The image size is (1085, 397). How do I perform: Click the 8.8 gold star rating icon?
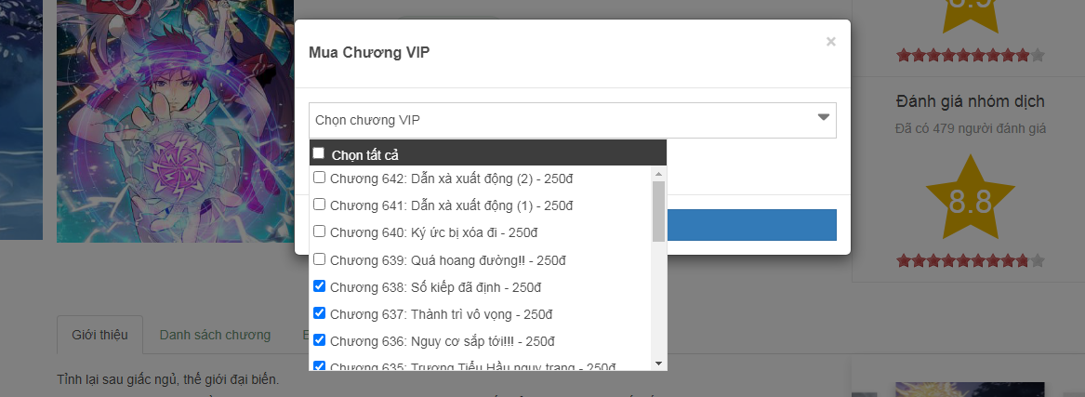971,202
